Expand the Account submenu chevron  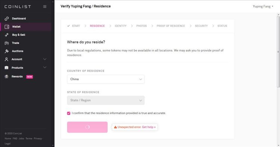[45, 59]
